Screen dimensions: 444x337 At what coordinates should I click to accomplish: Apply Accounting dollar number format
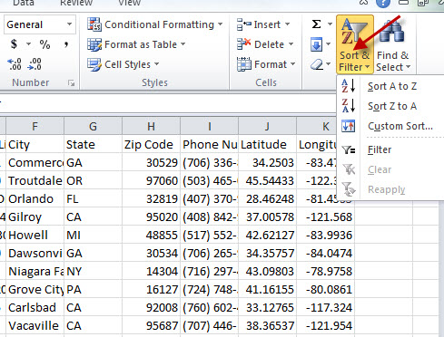14,44
